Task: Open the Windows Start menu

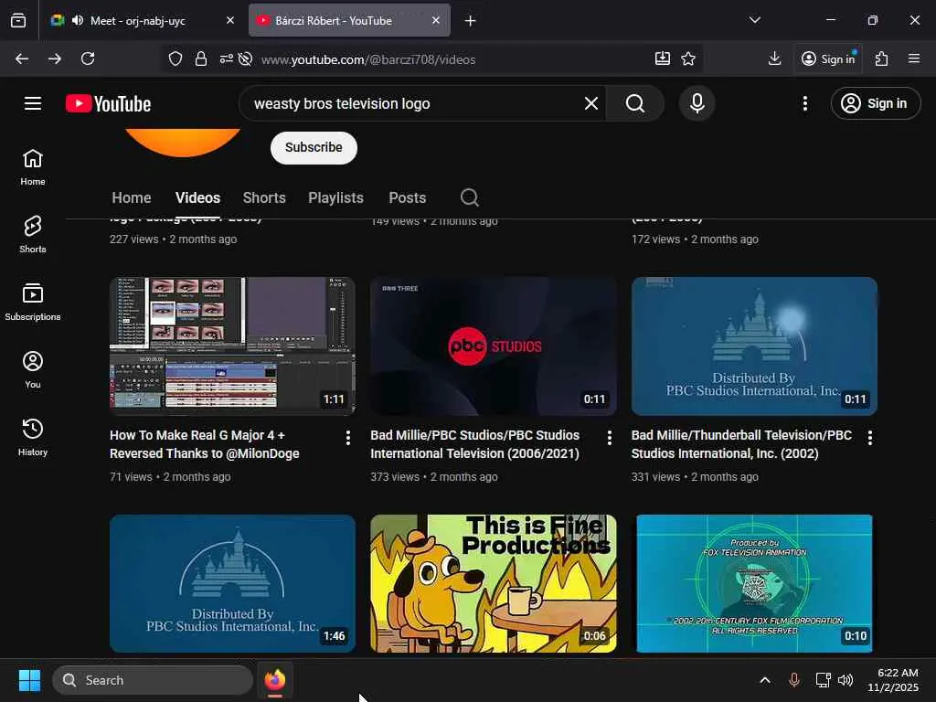Action: click(x=29, y=680)
